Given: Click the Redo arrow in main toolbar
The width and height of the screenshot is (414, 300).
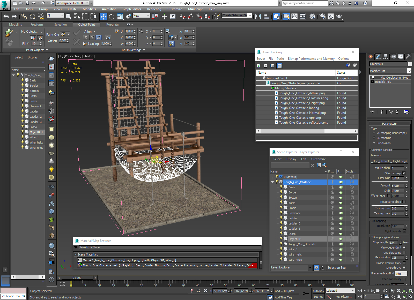Looking at the screenshot, I should (14, 17).
